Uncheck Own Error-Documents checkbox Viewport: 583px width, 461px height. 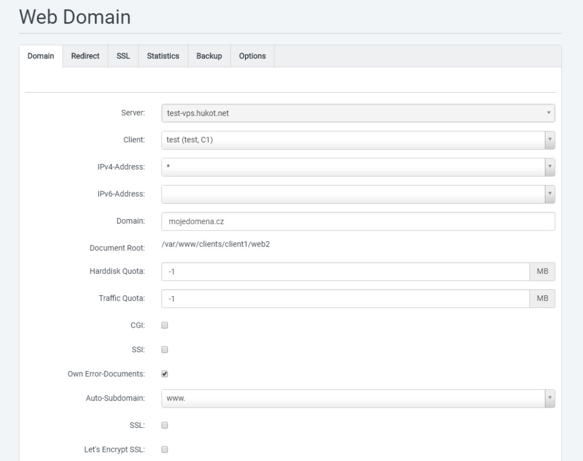(165, 374)
